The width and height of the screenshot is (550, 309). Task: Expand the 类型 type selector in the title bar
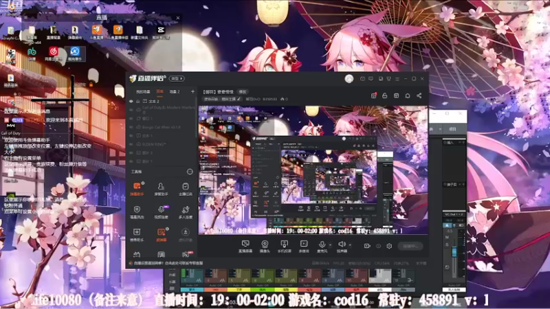click(177, 78)
